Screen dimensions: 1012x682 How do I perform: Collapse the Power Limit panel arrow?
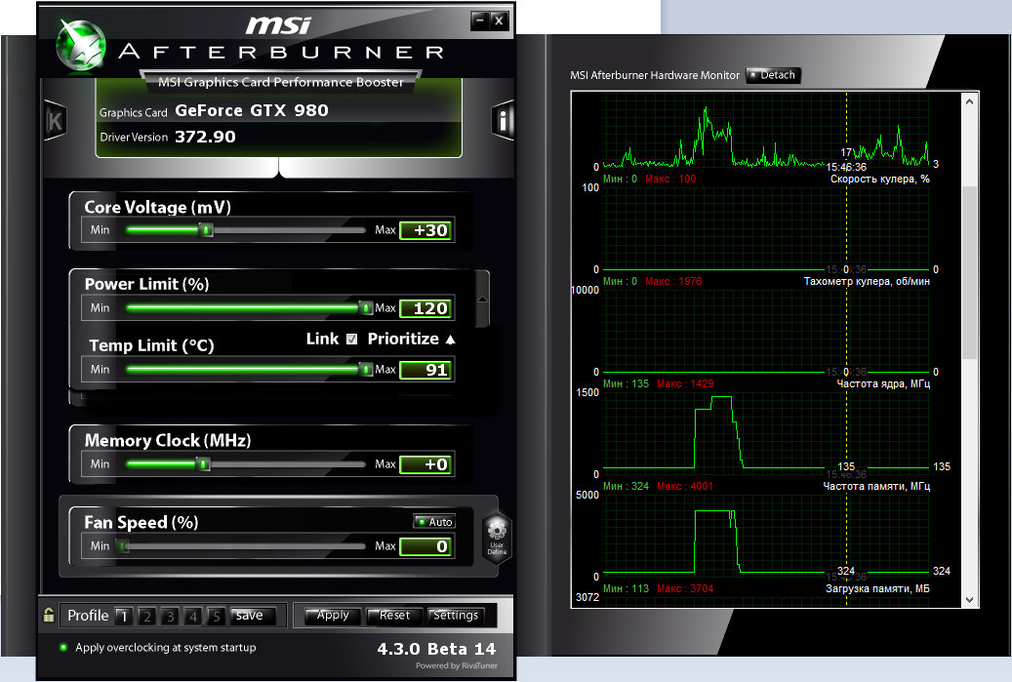coord(482,299)
